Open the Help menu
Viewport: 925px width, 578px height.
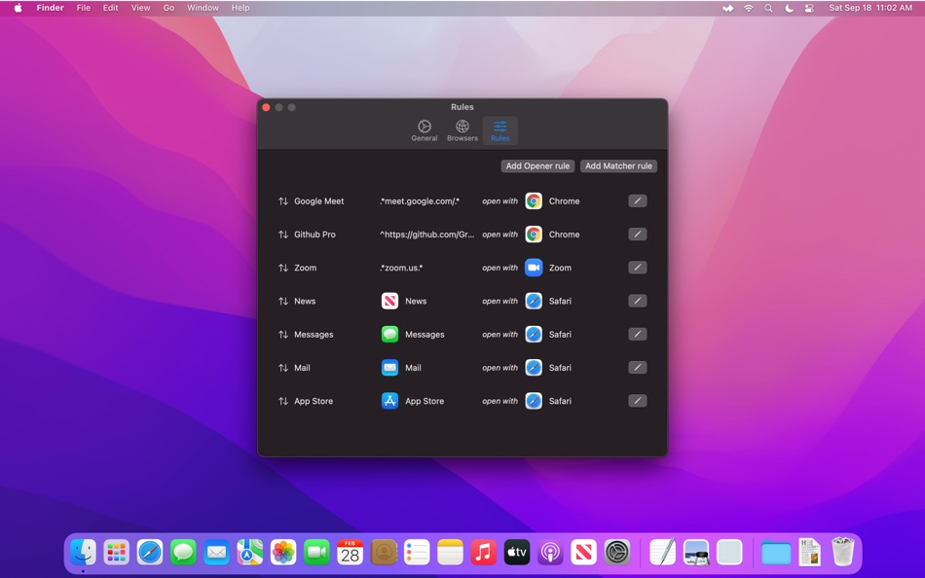[240, 8]
